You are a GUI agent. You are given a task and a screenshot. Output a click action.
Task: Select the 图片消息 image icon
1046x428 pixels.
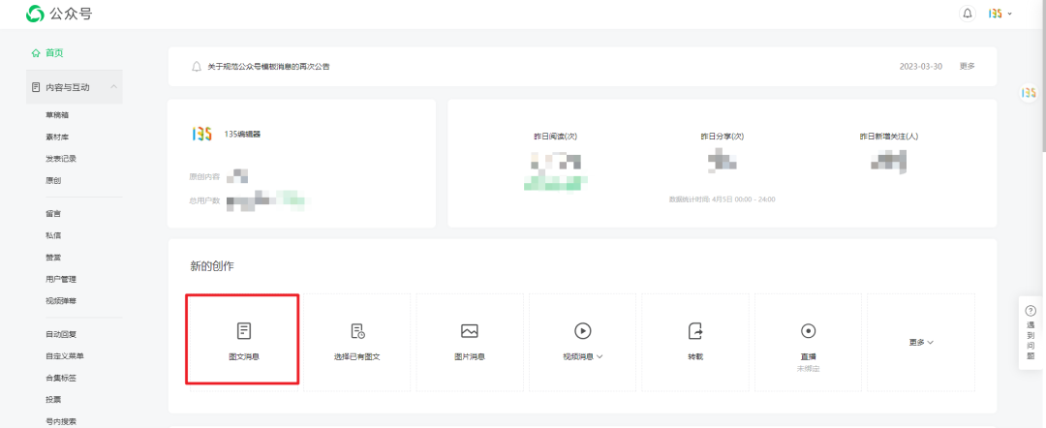tap(470, 331)
